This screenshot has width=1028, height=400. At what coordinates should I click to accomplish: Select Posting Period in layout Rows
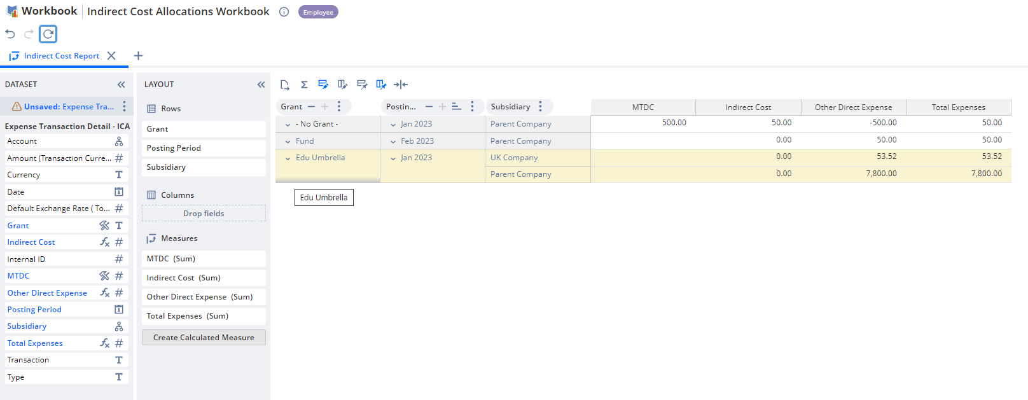[x=204, y=148]
